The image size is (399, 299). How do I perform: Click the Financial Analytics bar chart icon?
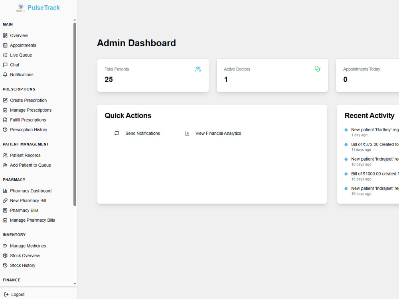coord(187,133)
